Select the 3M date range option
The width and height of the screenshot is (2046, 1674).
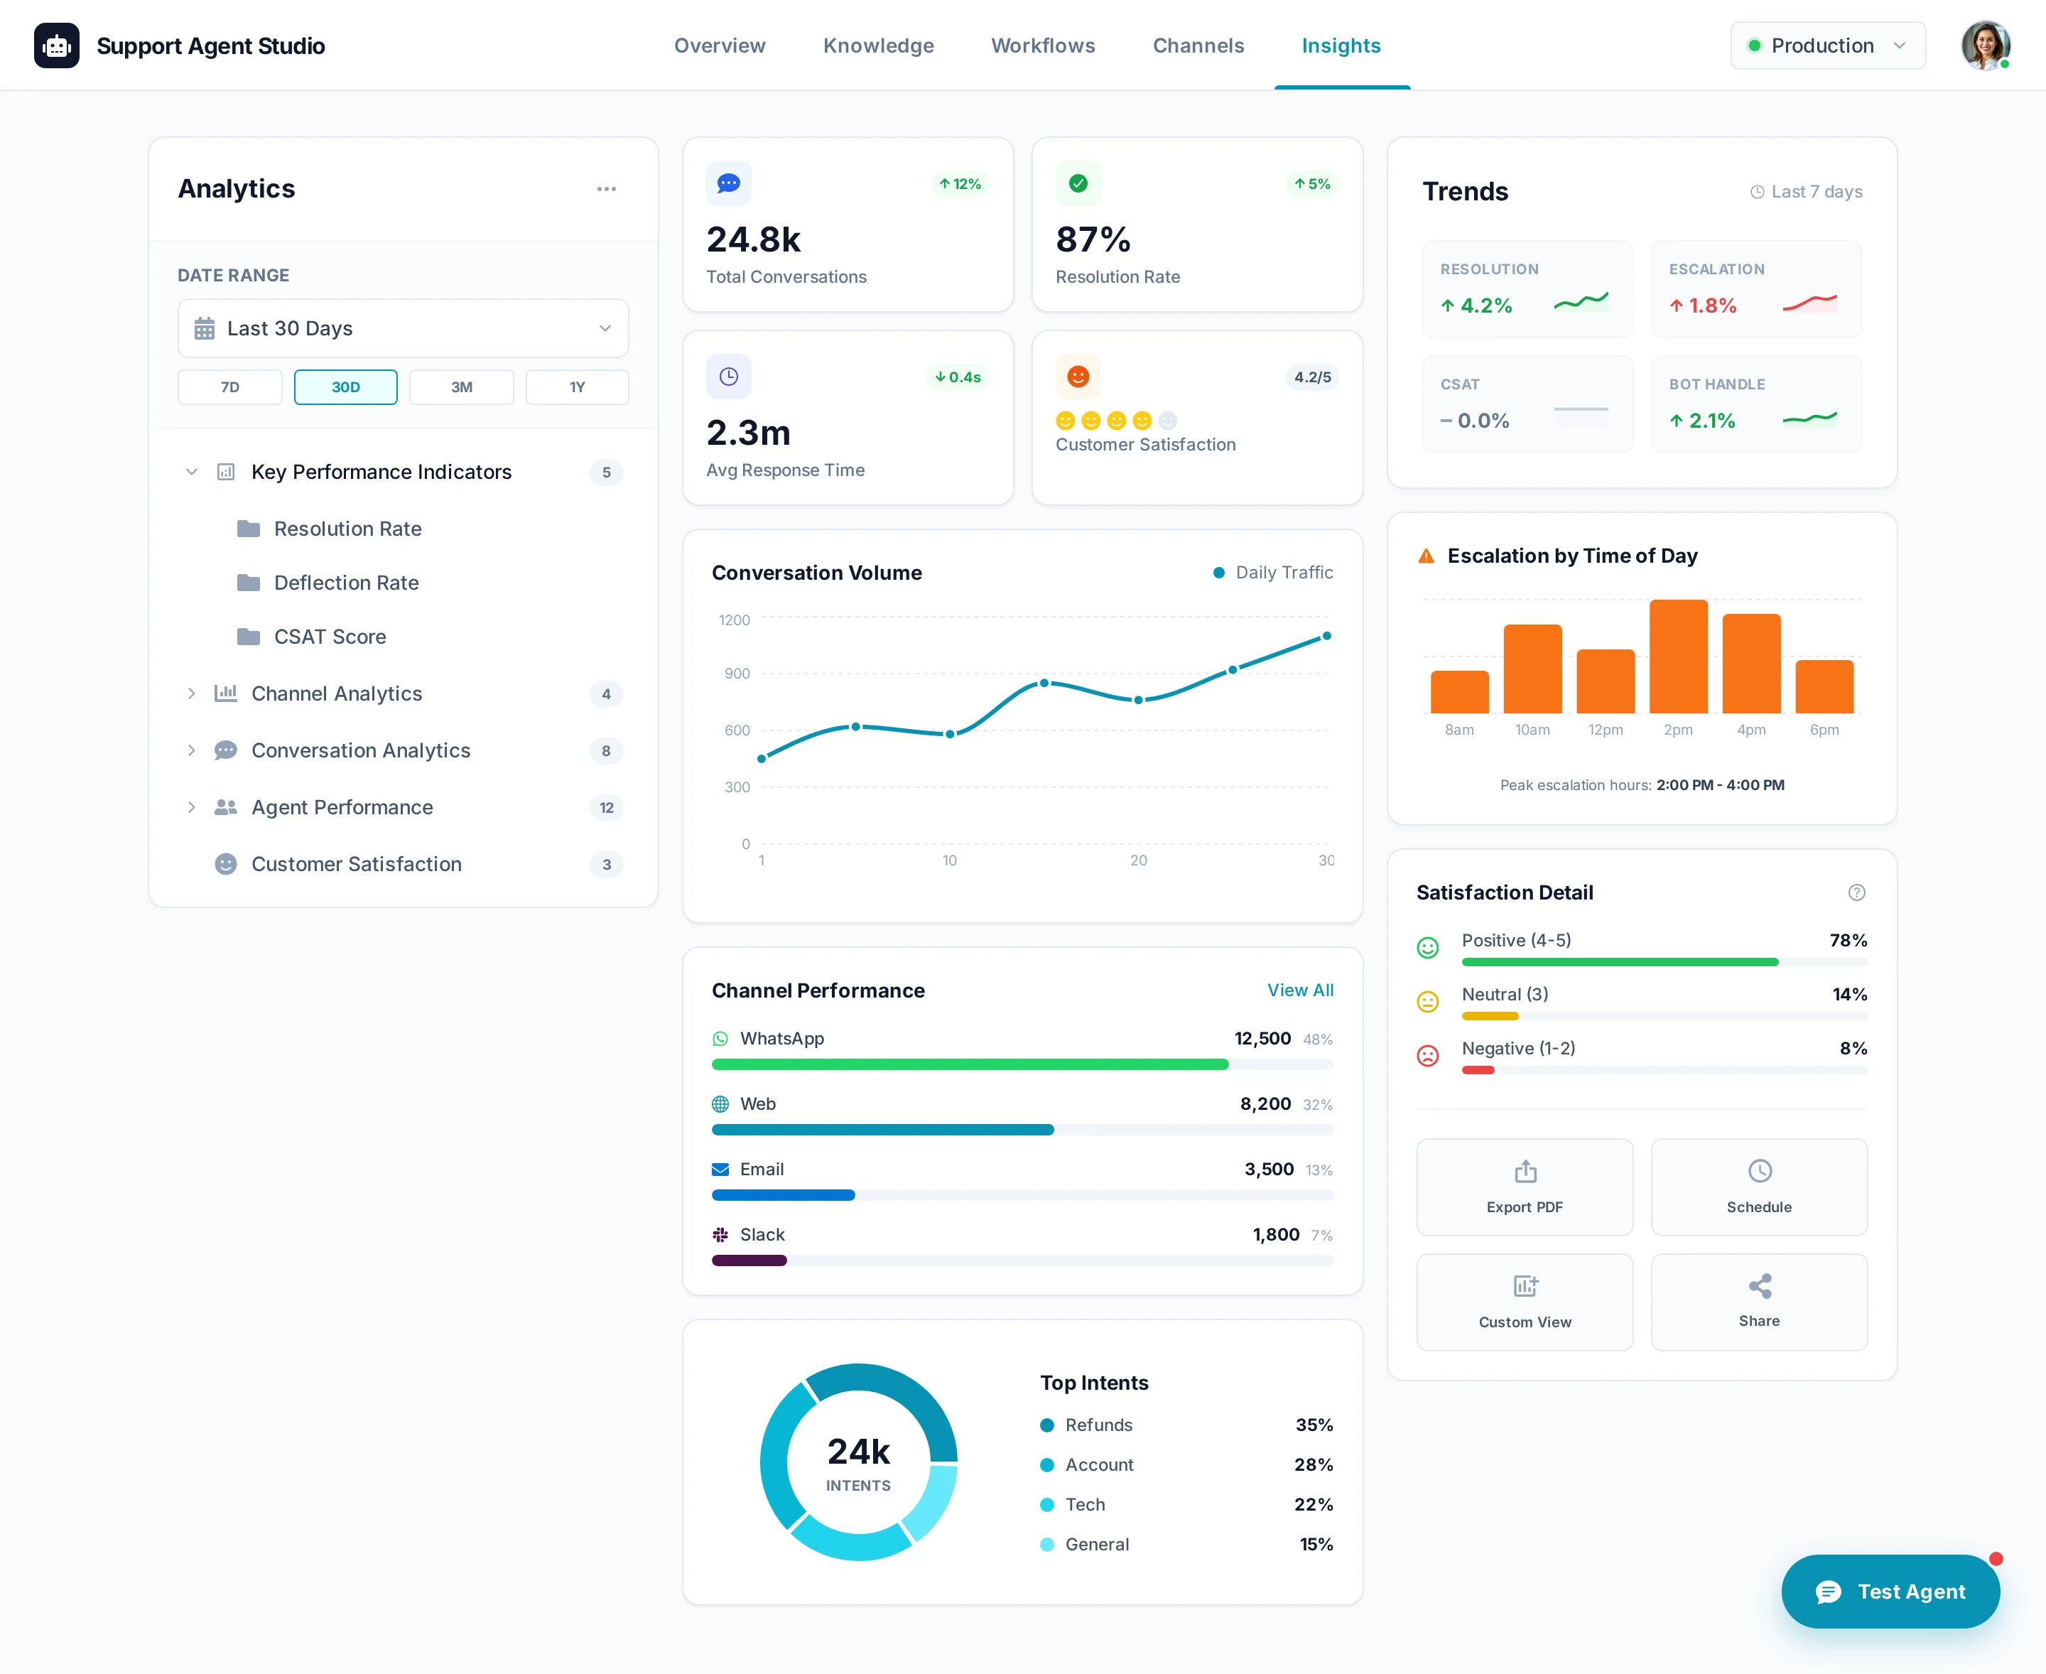click(461, 387)
